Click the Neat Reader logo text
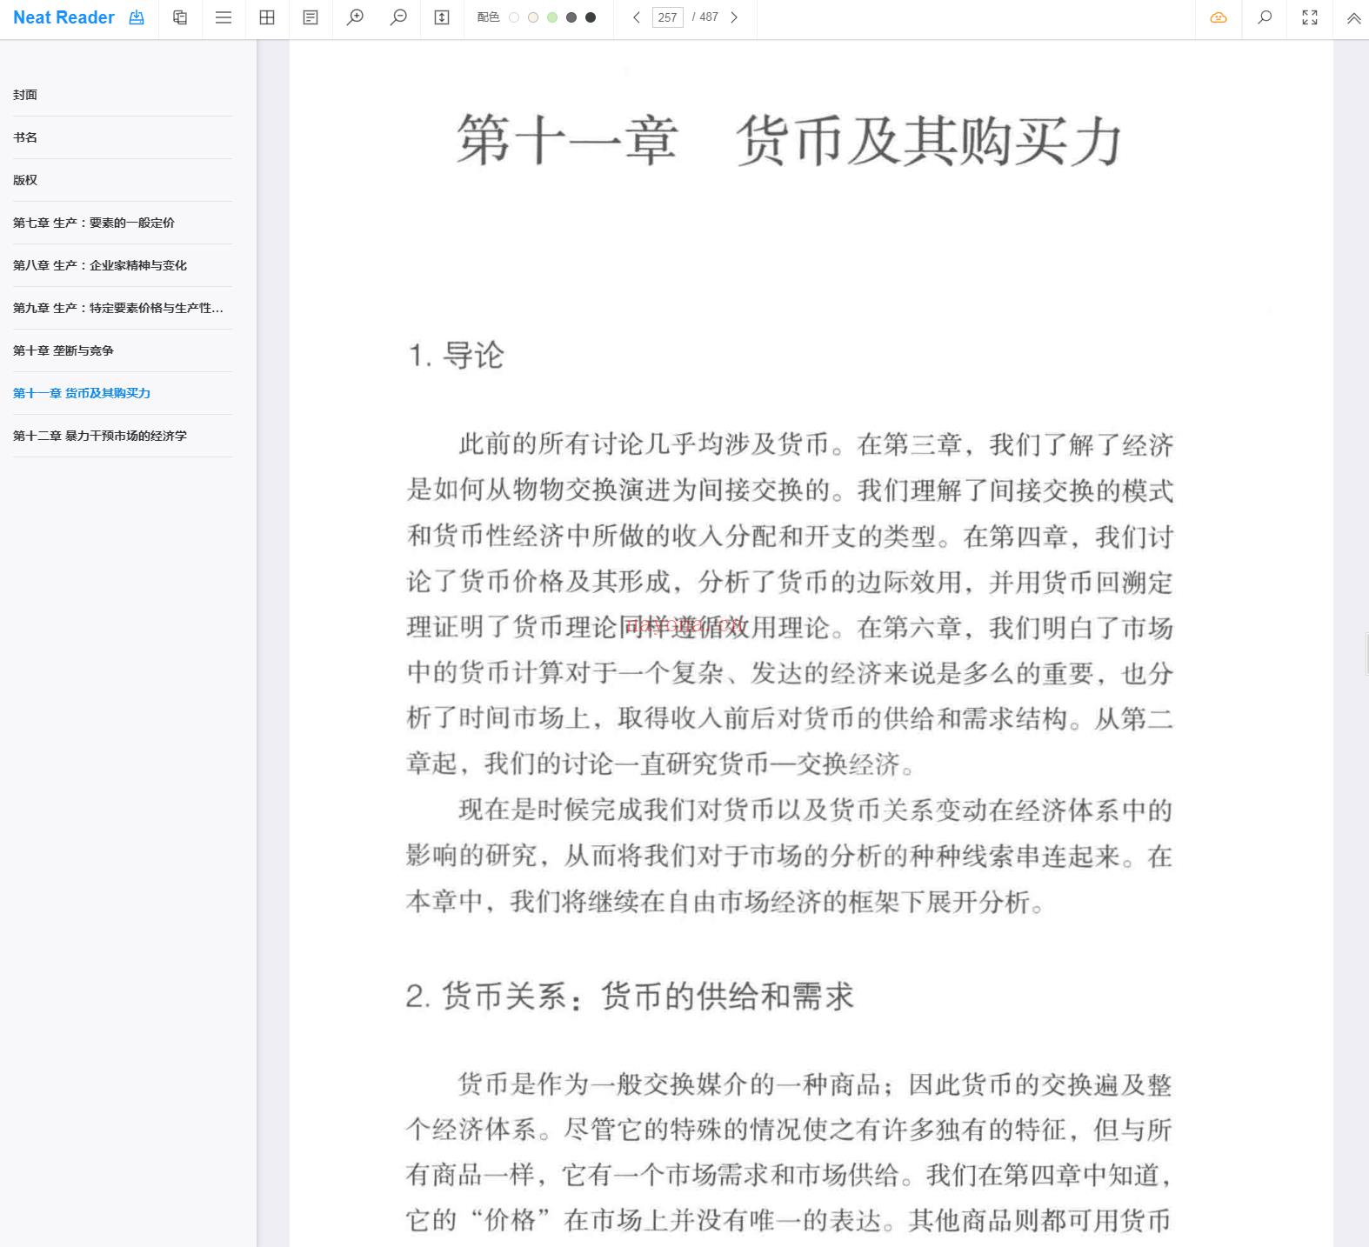This screenshot has width=1369, height=1247. [63, 17]
